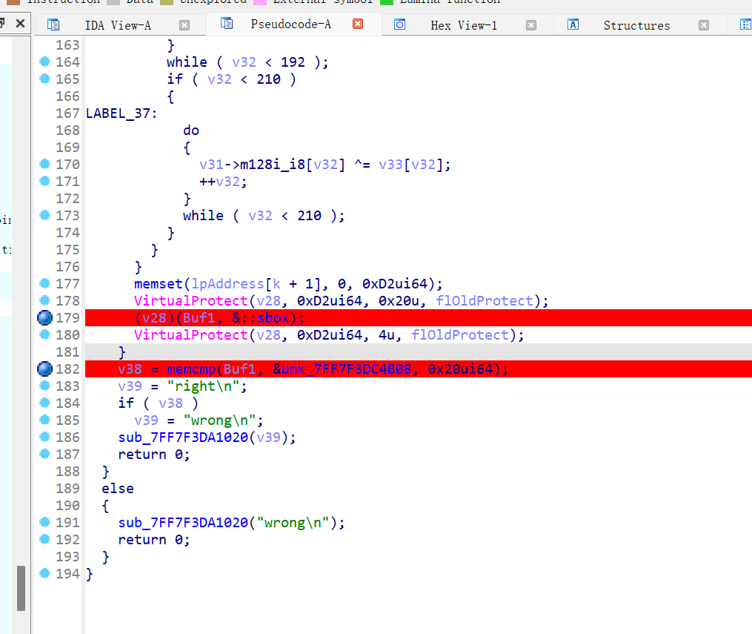This screenshot has width=752, height=634.
Task: Click the IDA View-A tab icon
Action: [x=53, y=25]
